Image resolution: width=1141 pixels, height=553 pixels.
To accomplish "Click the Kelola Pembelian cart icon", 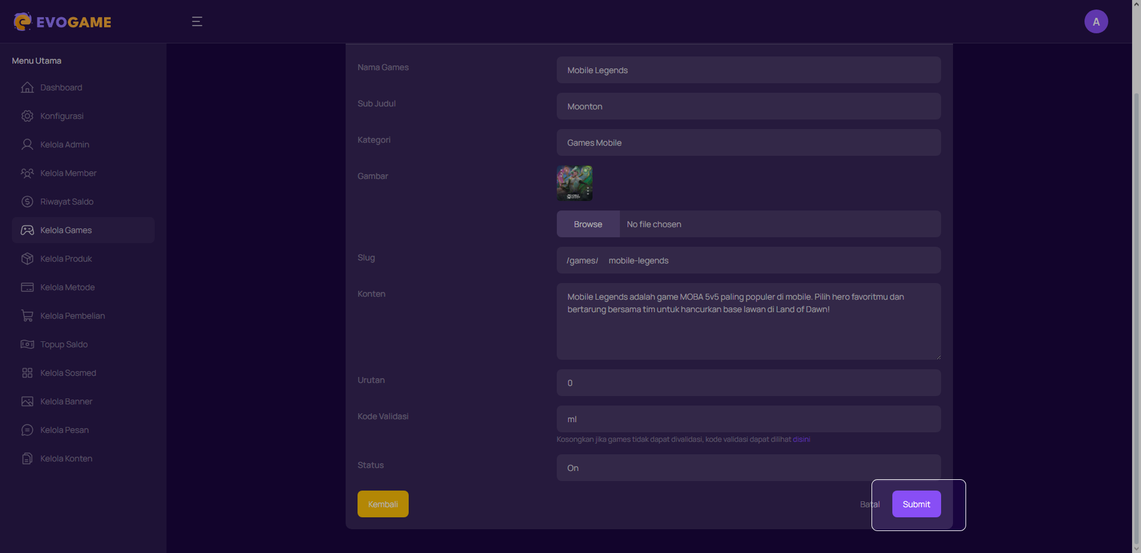I will (x=27, y=316).
